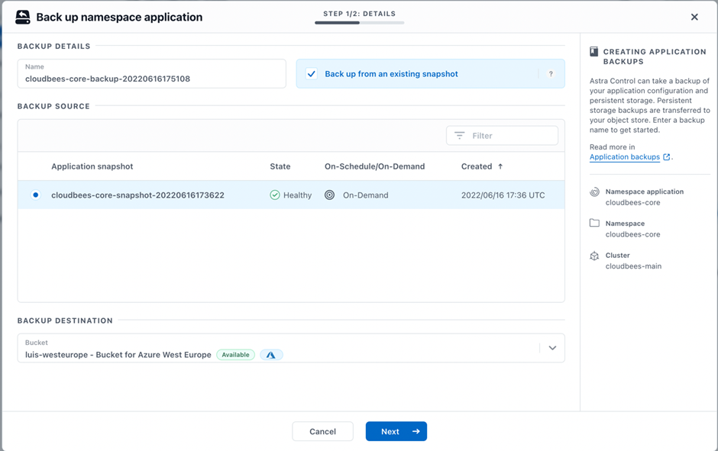Screen dimensions: 718x451
Task: Click the book icon near Creating Application Backups
Action: (x=594, y=51)
